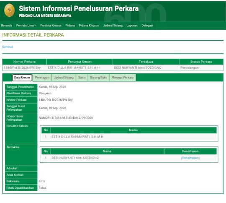Open the Beranda menu
This screenshot has height=203, width=226.
[7, 26]
